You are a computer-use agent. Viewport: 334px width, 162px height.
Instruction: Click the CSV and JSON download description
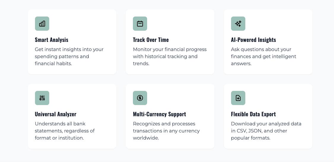266,131
